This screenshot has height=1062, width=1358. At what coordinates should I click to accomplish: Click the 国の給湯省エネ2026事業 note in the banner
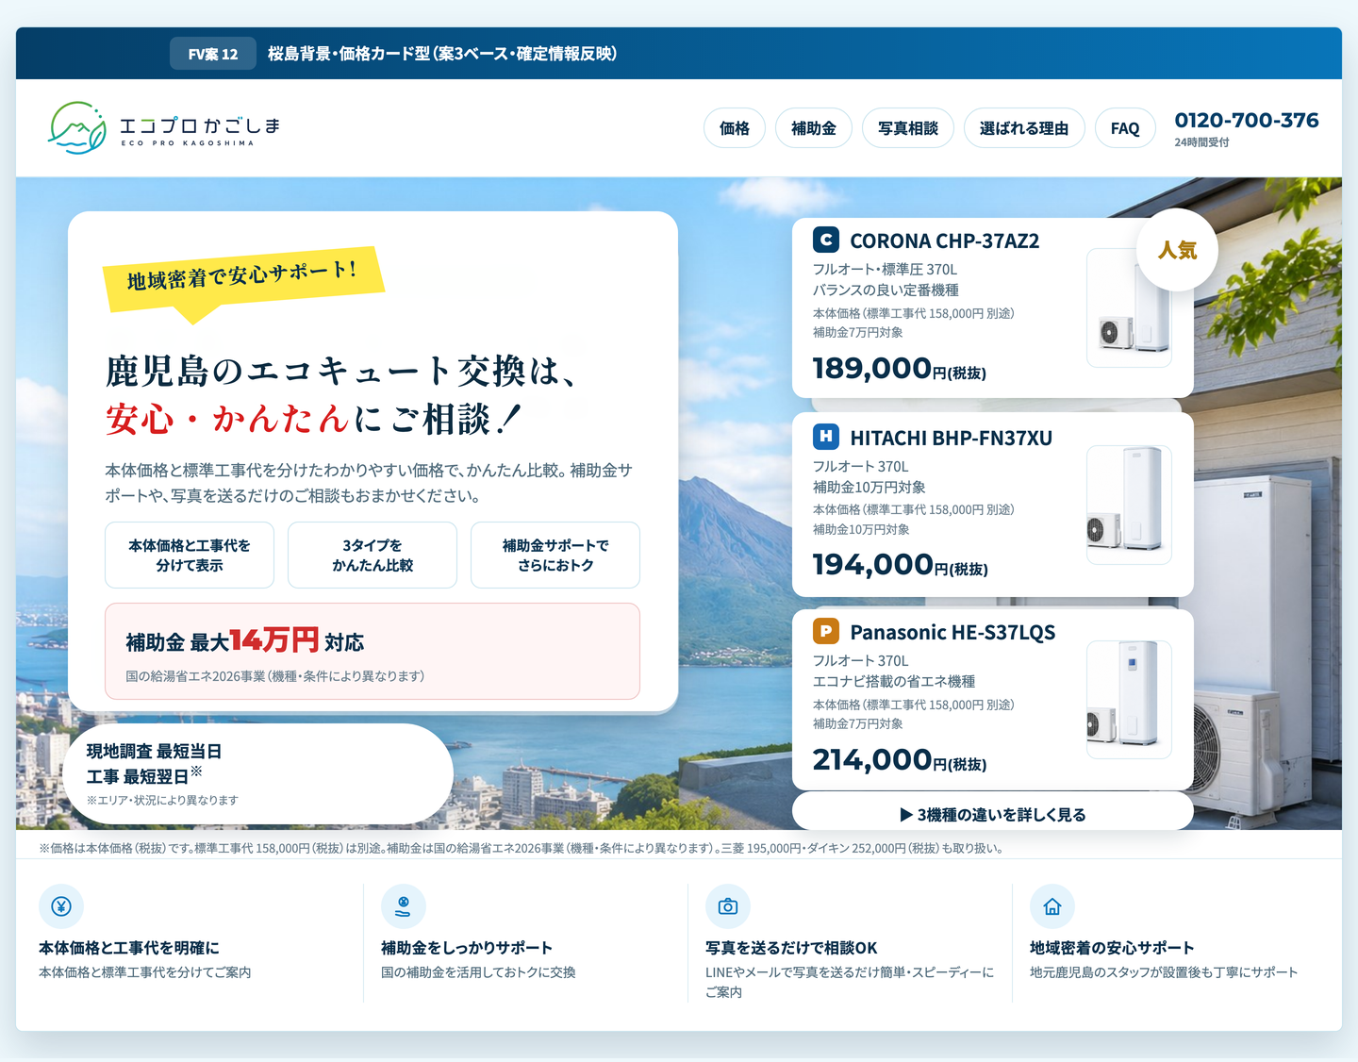click(274, 676)
